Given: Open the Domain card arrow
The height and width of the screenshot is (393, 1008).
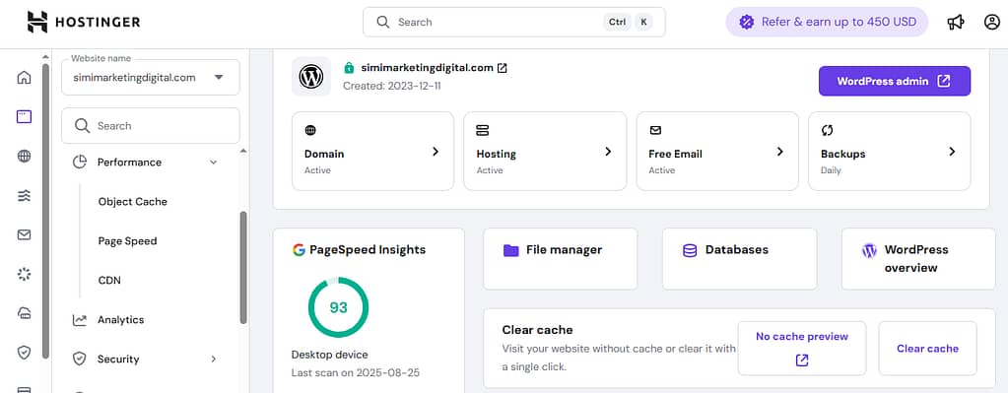Looking at the screenshot, I should point(436,152).
